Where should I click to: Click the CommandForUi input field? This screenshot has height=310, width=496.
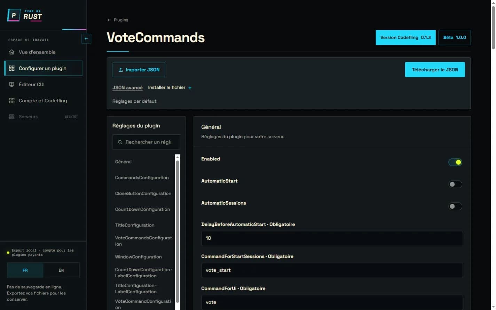tap(332, 302)
